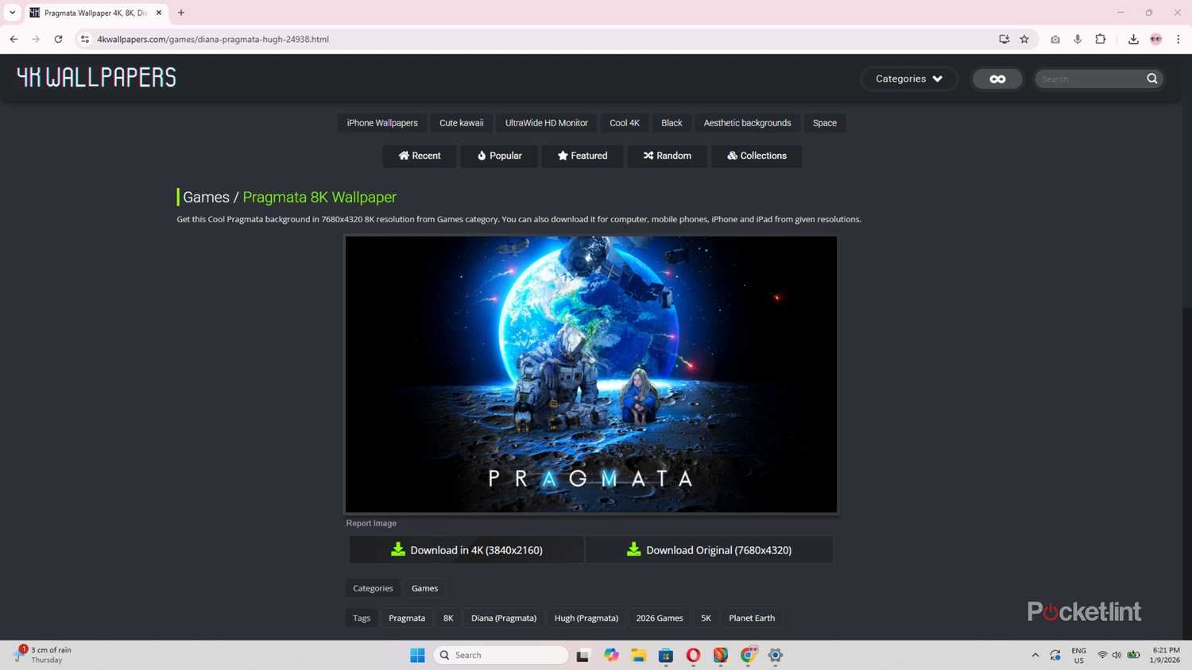This screenshot has height=670, width=1192.
Task: Click the search magnifier icon in site header
Action: click(1151, 79)
